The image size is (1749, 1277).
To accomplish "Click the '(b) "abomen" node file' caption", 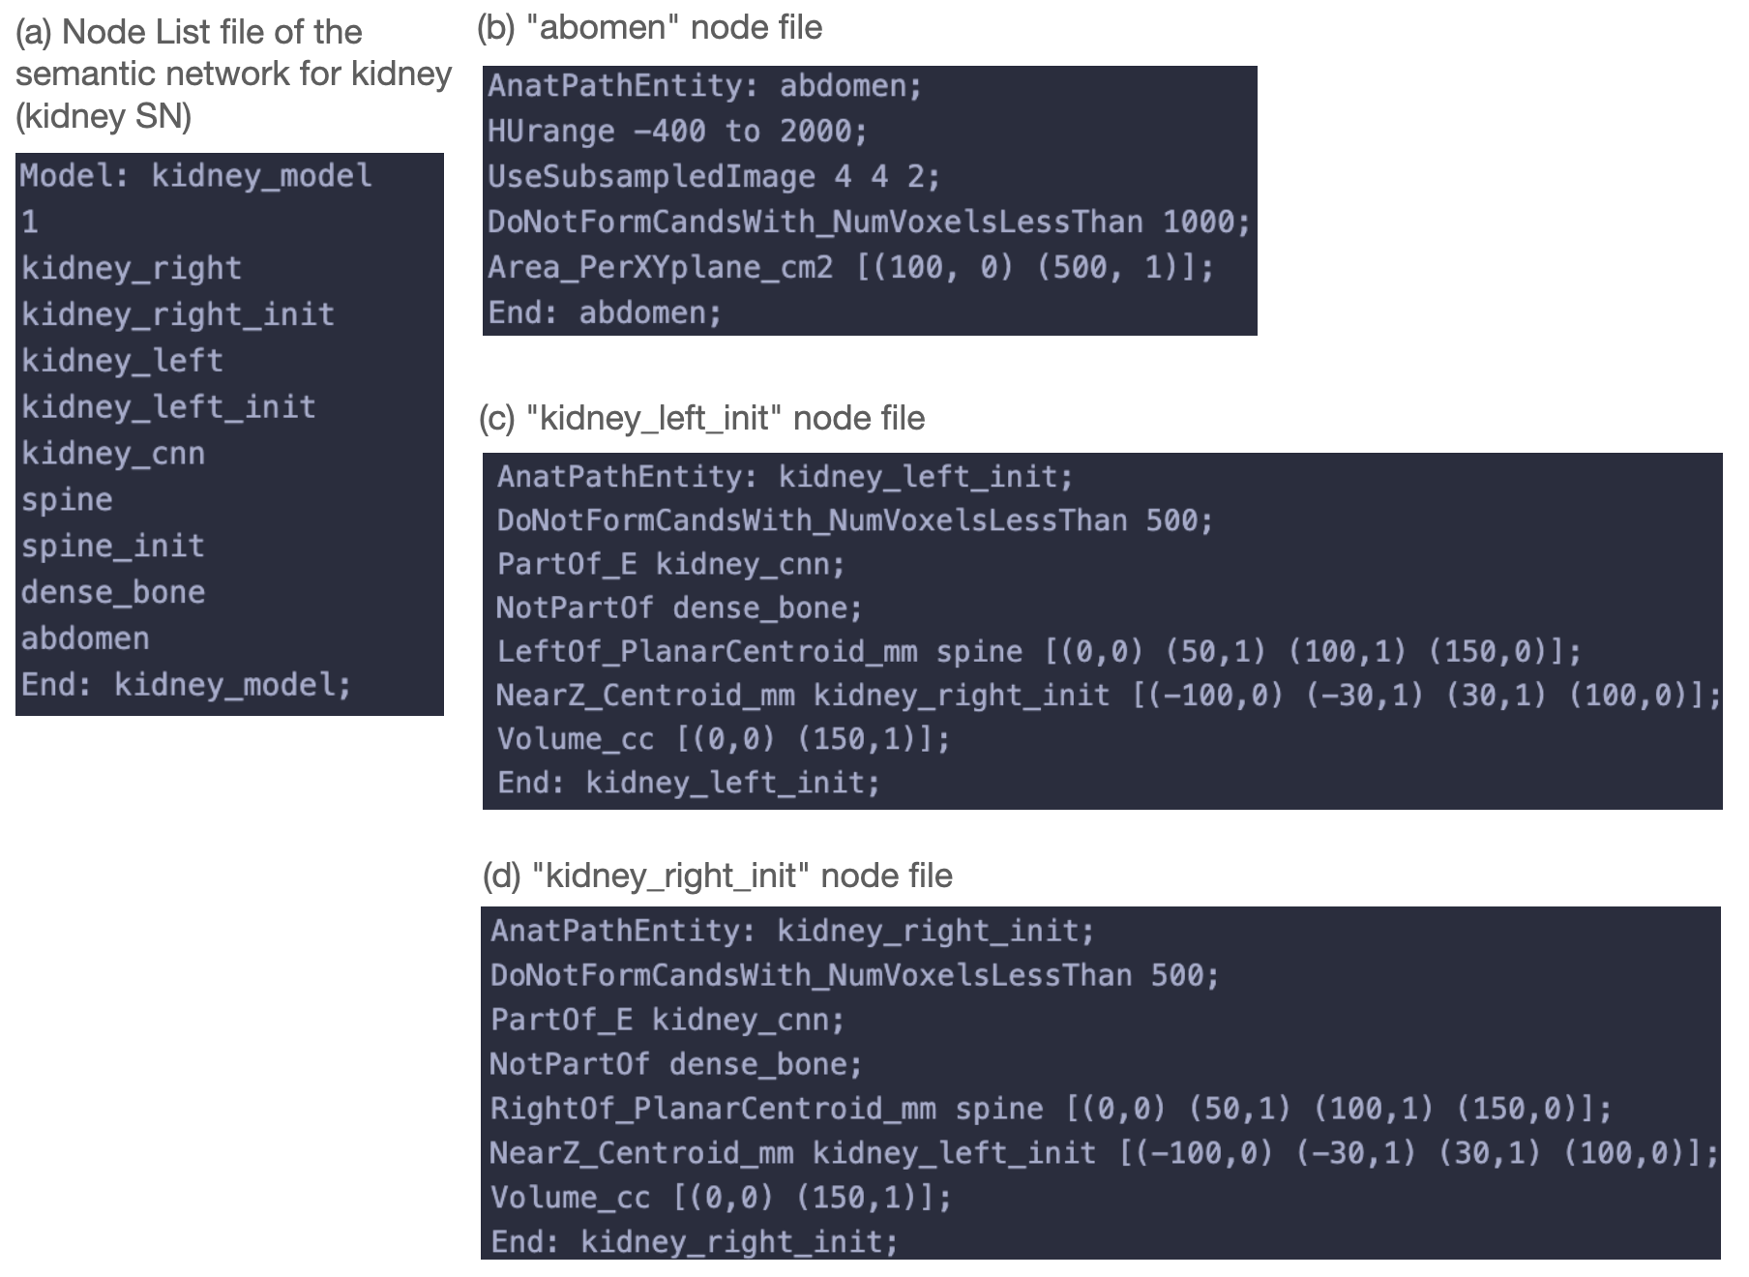I will click(x=649, y=28).
